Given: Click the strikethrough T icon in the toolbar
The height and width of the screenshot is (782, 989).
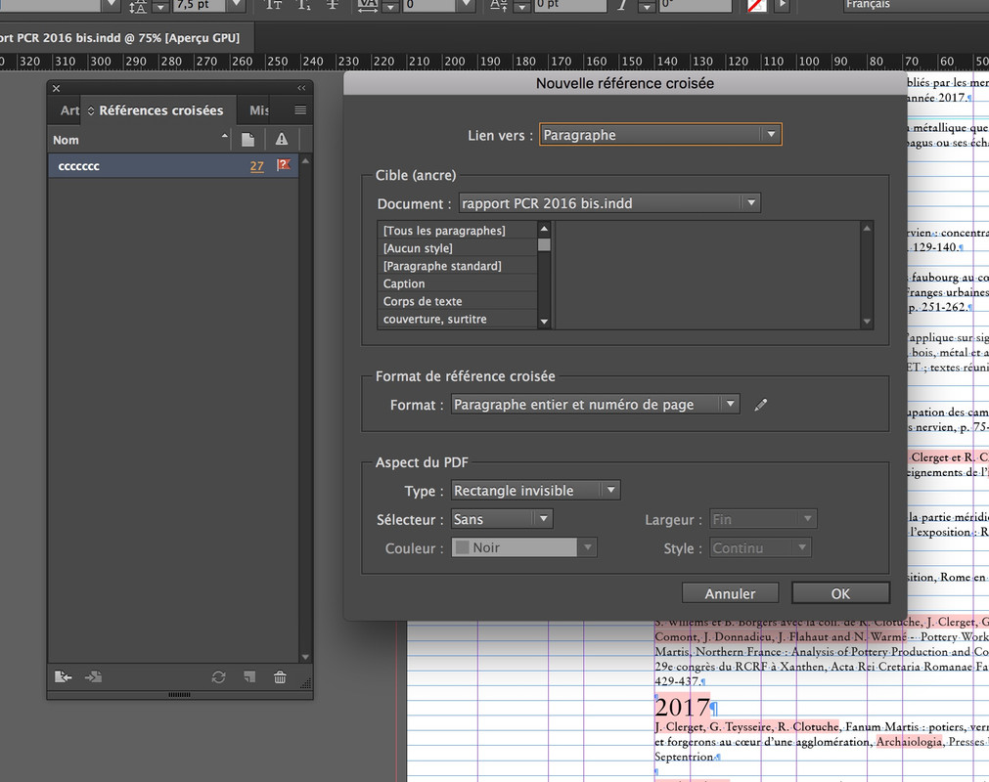Looking at the screenshot, I should [333, 5].
